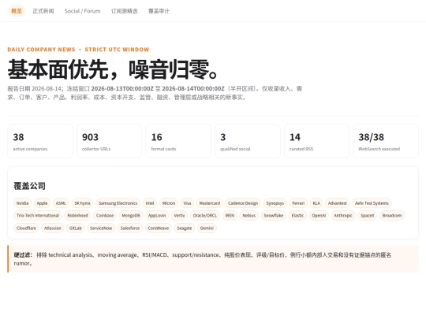Select the Mastercard chip
Viewport: 426px width, 319px height.
[210, 203]
